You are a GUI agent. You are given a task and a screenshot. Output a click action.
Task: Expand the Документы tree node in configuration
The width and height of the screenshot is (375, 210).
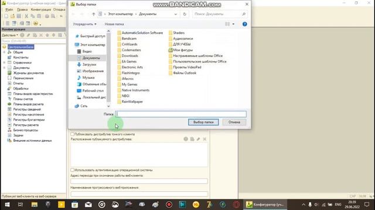click(x=4, y=68)
